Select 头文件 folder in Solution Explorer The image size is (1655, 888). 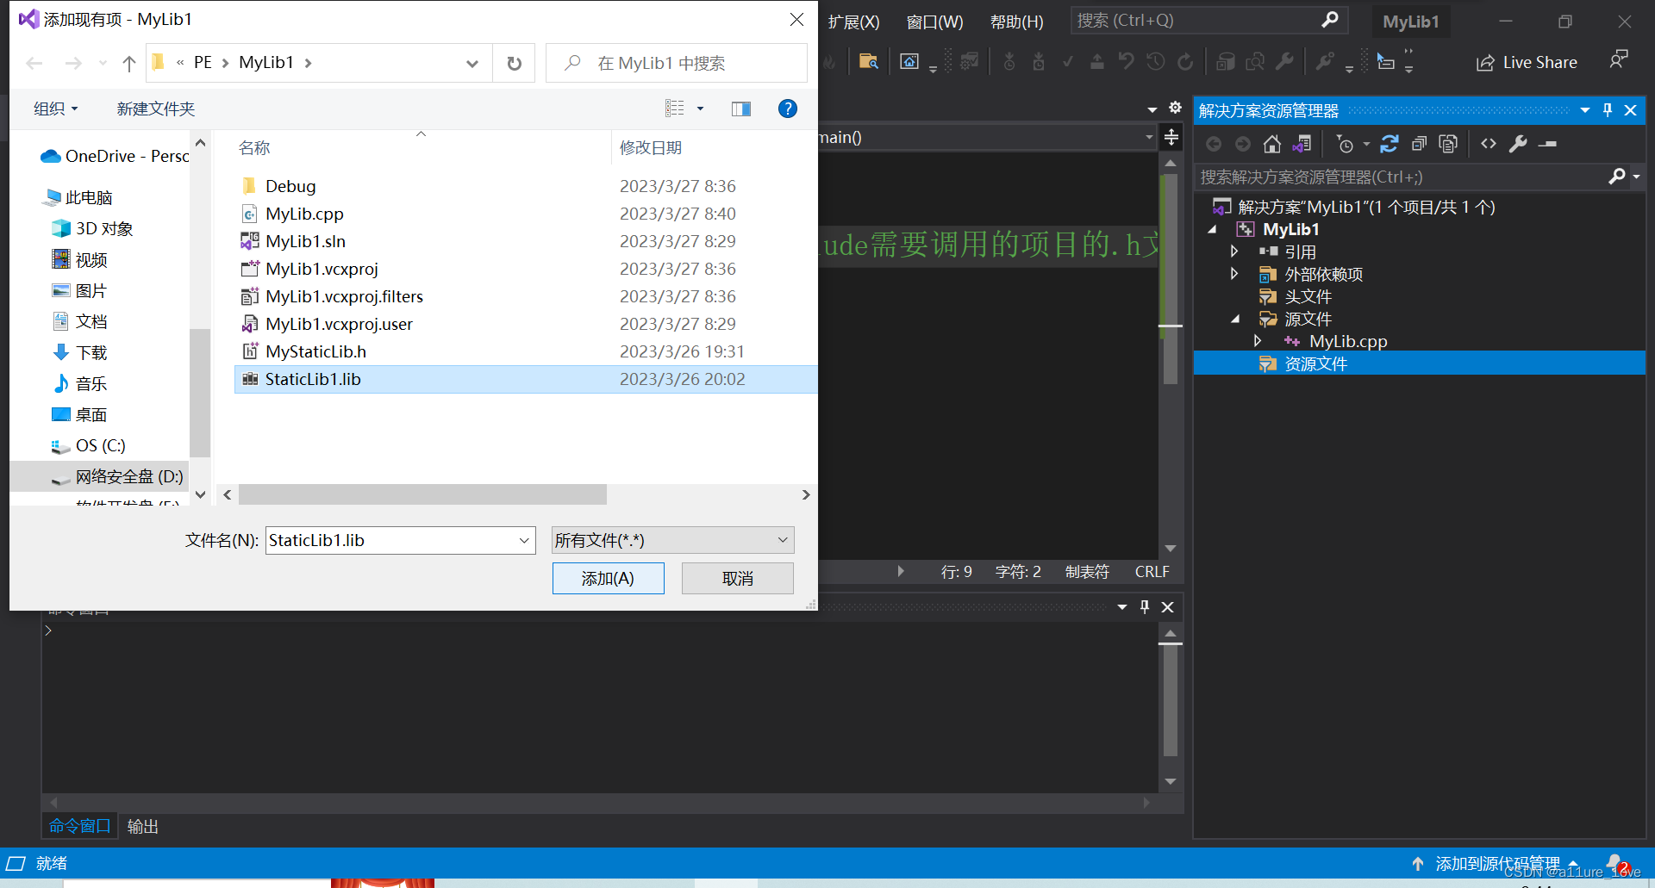coord(1308,296)
